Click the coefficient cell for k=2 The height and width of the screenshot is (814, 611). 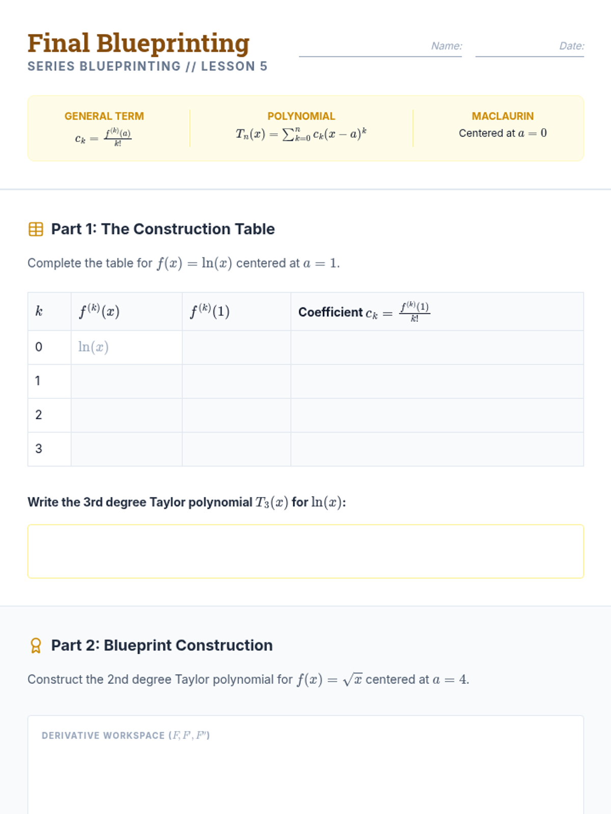[x=437, y=415]
